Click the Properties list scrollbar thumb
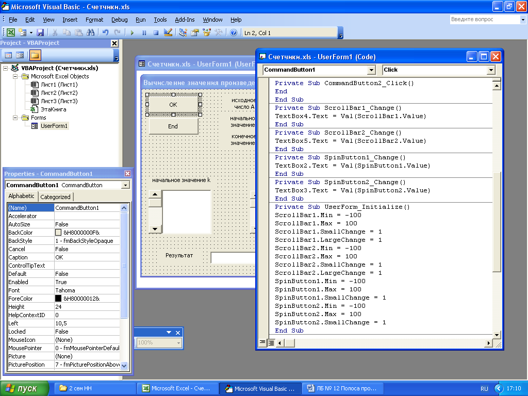The image size is (528, 396). [x=124, y=265]
